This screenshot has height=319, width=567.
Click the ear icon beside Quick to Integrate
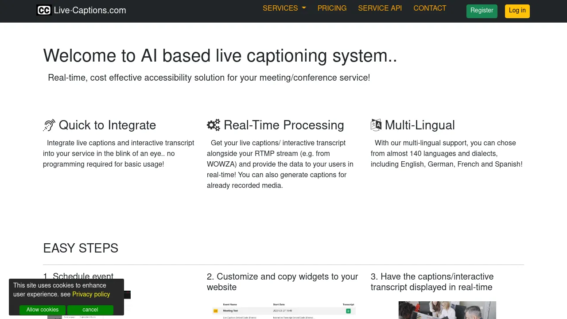click(49, 125)
